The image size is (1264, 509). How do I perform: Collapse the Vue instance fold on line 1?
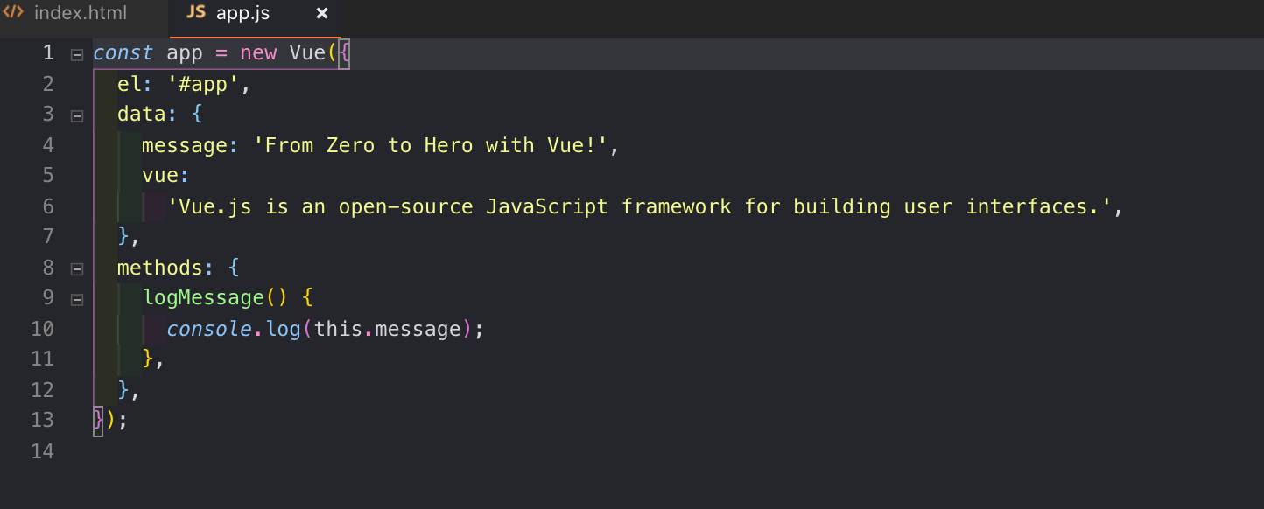click(76, 54)
